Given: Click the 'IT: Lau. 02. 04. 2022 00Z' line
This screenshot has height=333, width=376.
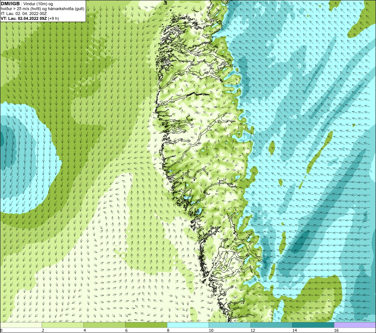Looking at the screenshot, I should point(24,14).
